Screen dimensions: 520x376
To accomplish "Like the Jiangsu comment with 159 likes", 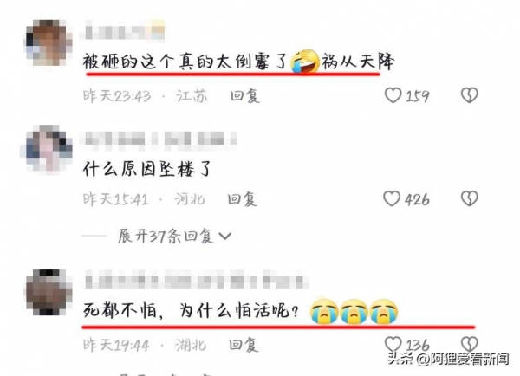I will [393, 96].
